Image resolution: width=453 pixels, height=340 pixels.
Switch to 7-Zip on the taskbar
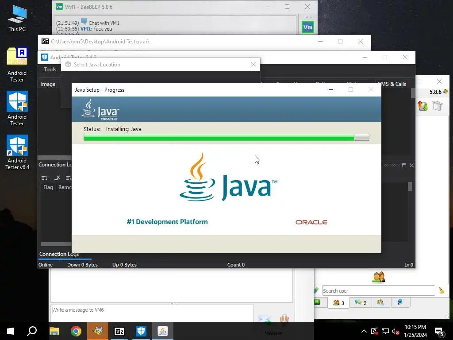[x=119, y=331]
